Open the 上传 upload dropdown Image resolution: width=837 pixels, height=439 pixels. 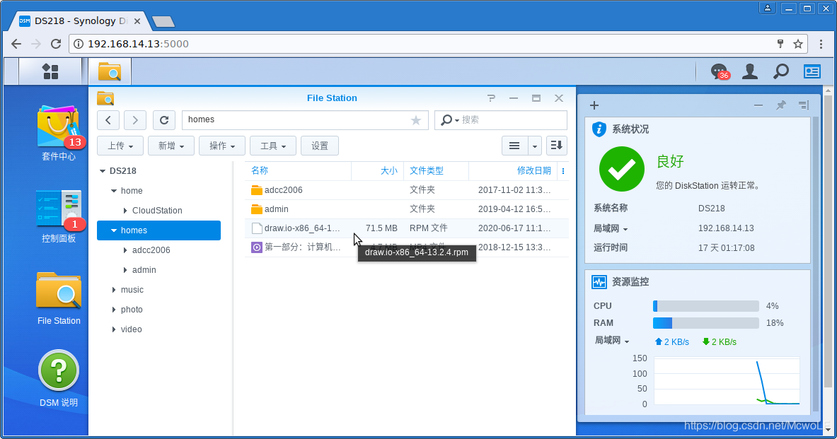[120, 146]
